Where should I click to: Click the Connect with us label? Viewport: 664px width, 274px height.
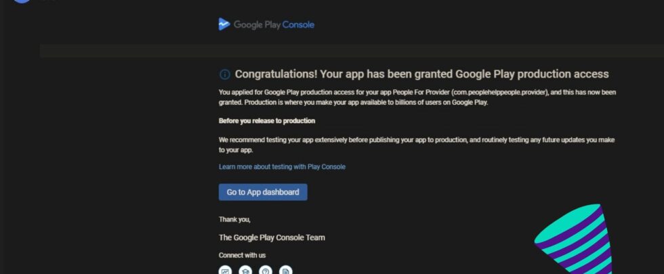(x=242, y=255)
